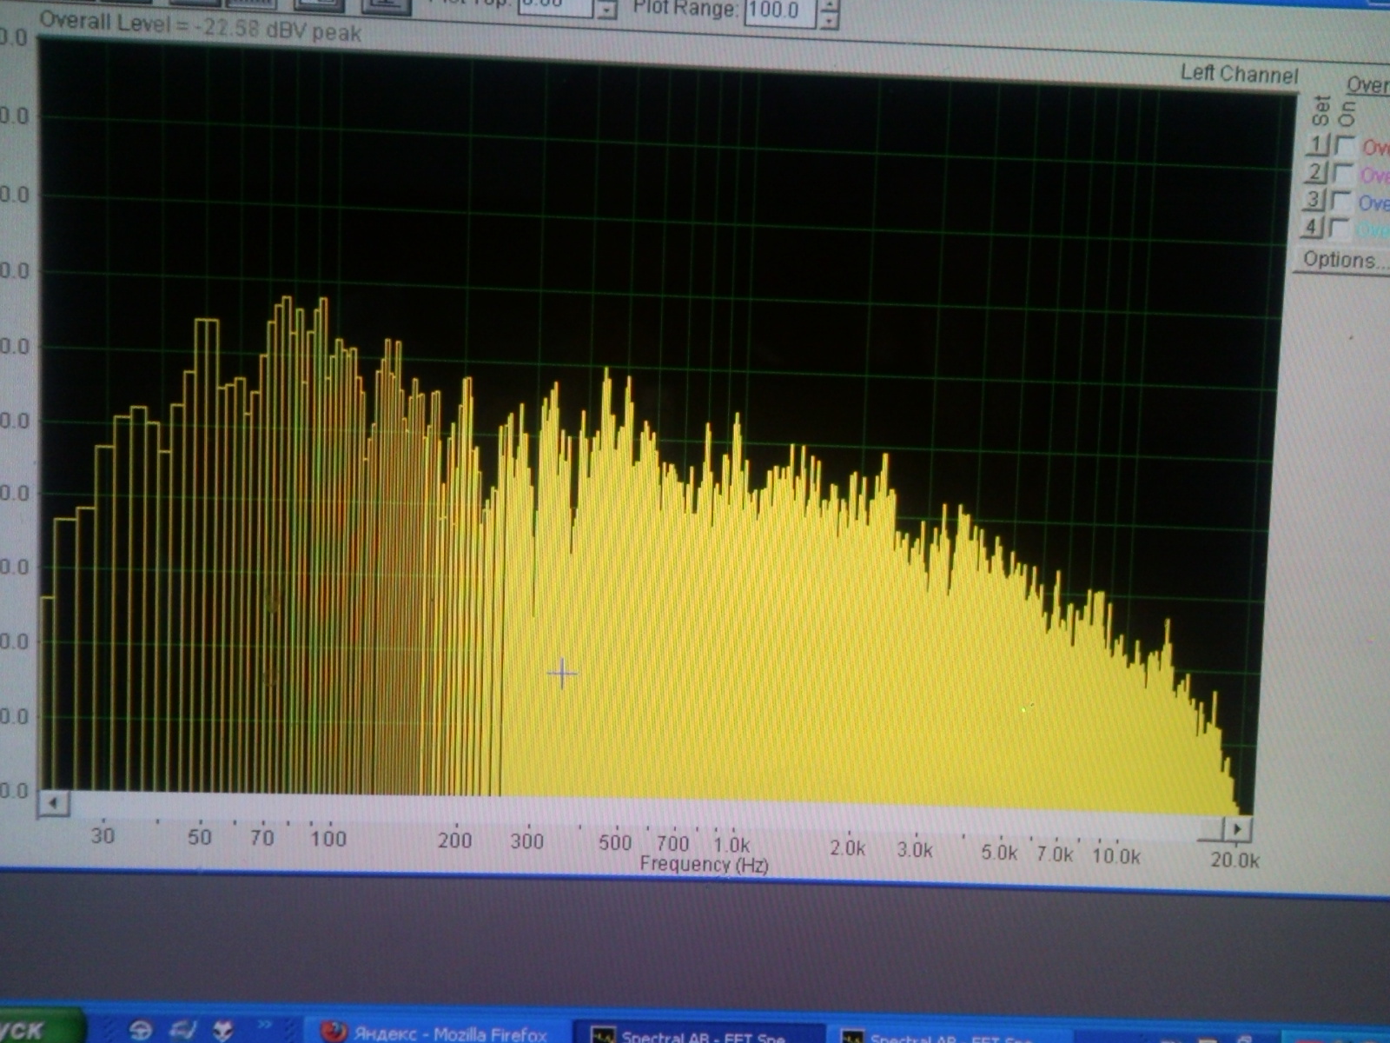This screenshot has width=1390, height=1043.
Task: Click the Firefox icon in the taskbar
Action: point(334,1033)
